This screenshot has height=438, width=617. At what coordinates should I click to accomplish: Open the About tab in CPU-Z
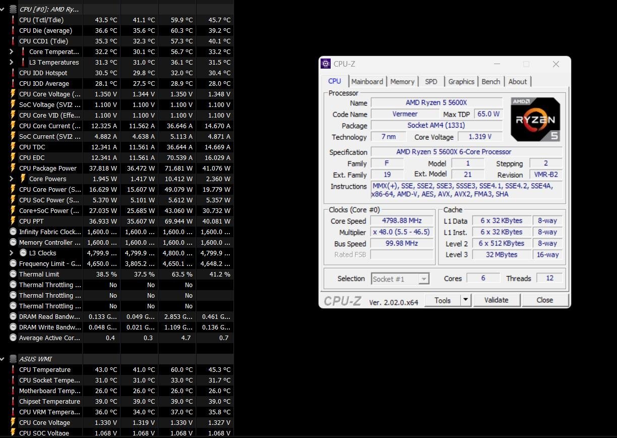pos(518,82)
